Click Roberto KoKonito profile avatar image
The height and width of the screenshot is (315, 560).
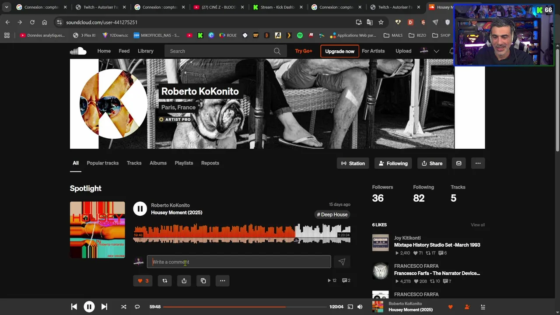point(113,104)
